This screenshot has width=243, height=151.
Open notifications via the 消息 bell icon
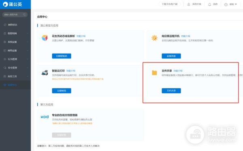(209, 4)
